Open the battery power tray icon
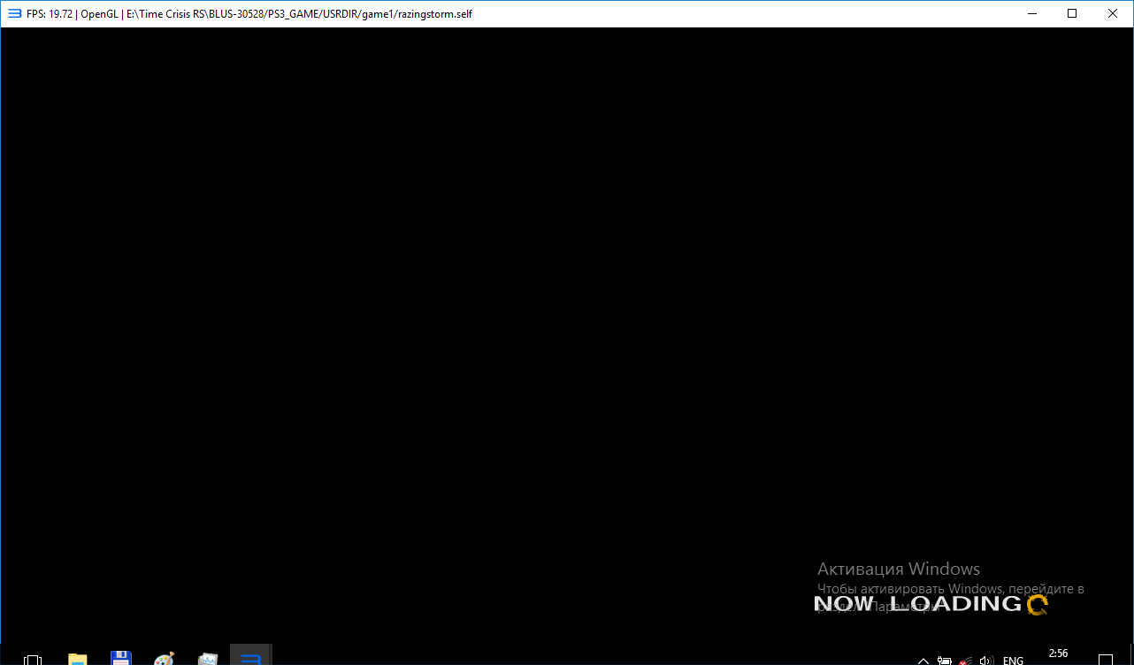 coord(945,661)
